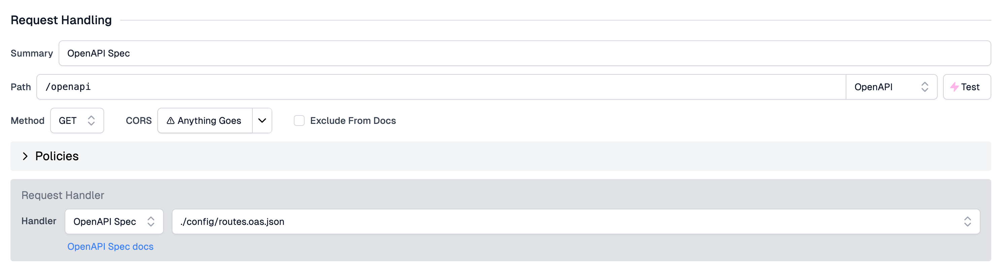Click the lightning bolt Test icon
998x270 pixels.
pos(954,87)
